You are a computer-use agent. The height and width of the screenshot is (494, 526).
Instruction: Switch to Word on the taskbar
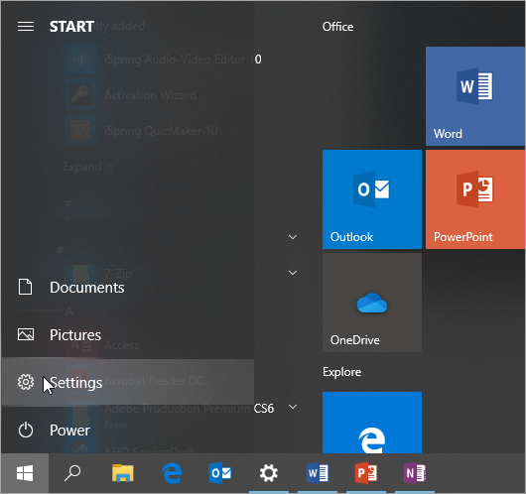[317, 473]
